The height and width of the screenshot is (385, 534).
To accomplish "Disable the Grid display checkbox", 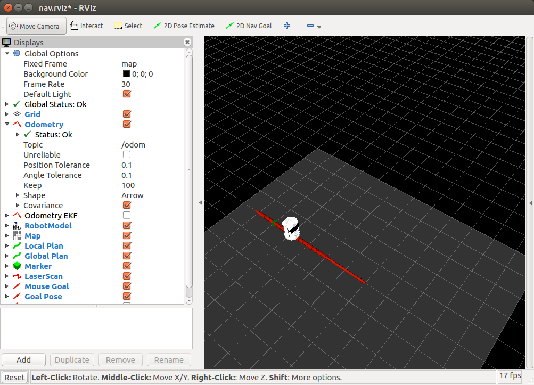I will (x=126, y=114).
